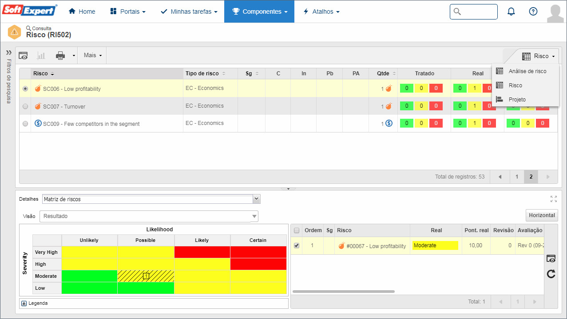Click the Qtde dollar icon in SC009 row
Viewport: 567px width, 319px height.
(x=389, y=123)
